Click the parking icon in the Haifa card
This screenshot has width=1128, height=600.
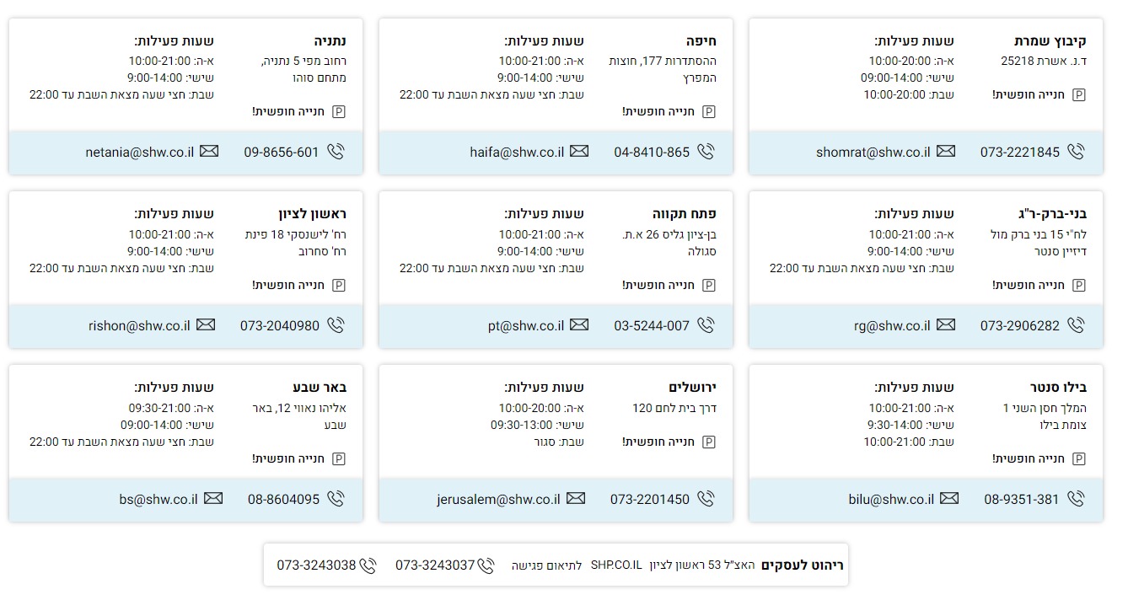tap(709, 111)
